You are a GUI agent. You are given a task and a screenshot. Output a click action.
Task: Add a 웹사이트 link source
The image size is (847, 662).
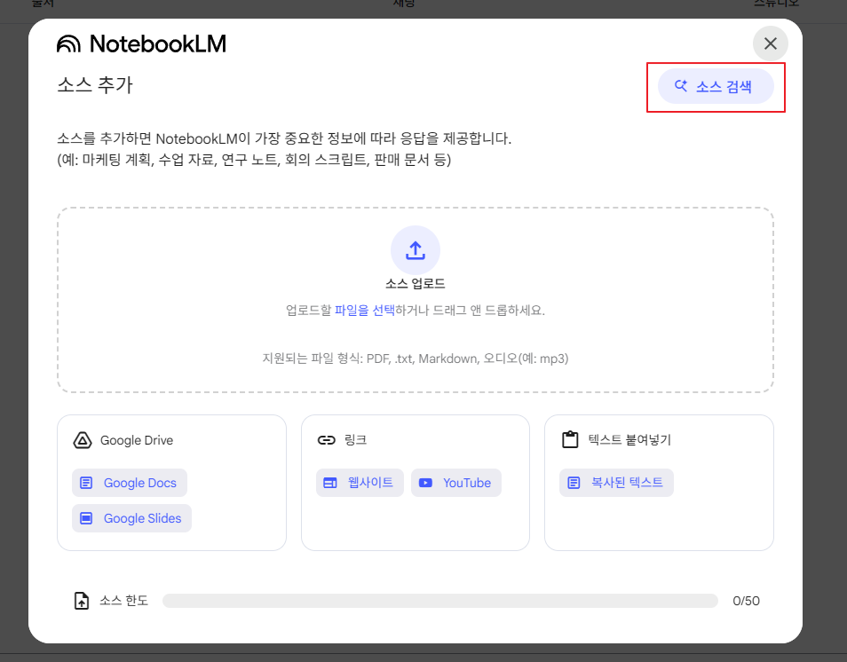tap(360, 483)
